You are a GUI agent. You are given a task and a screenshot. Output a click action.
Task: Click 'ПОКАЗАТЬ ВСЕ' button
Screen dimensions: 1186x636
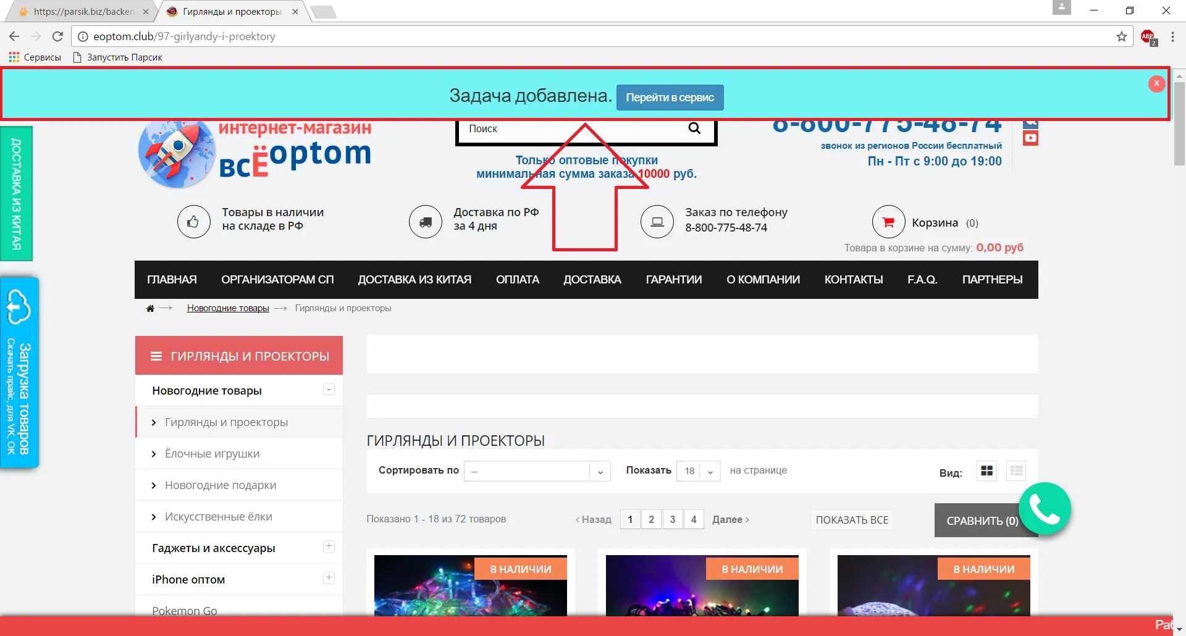tap(852, 520)
